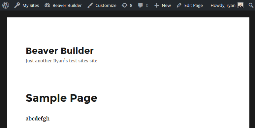The width and height of the screenshot is (255, 128).
Task: Click the Customize paintbrush icon
Action: pos(90,5)
